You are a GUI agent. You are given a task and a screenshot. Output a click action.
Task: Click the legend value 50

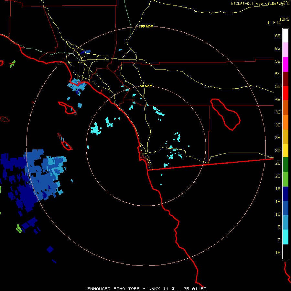pyautogui.click(x=278, y=87)
